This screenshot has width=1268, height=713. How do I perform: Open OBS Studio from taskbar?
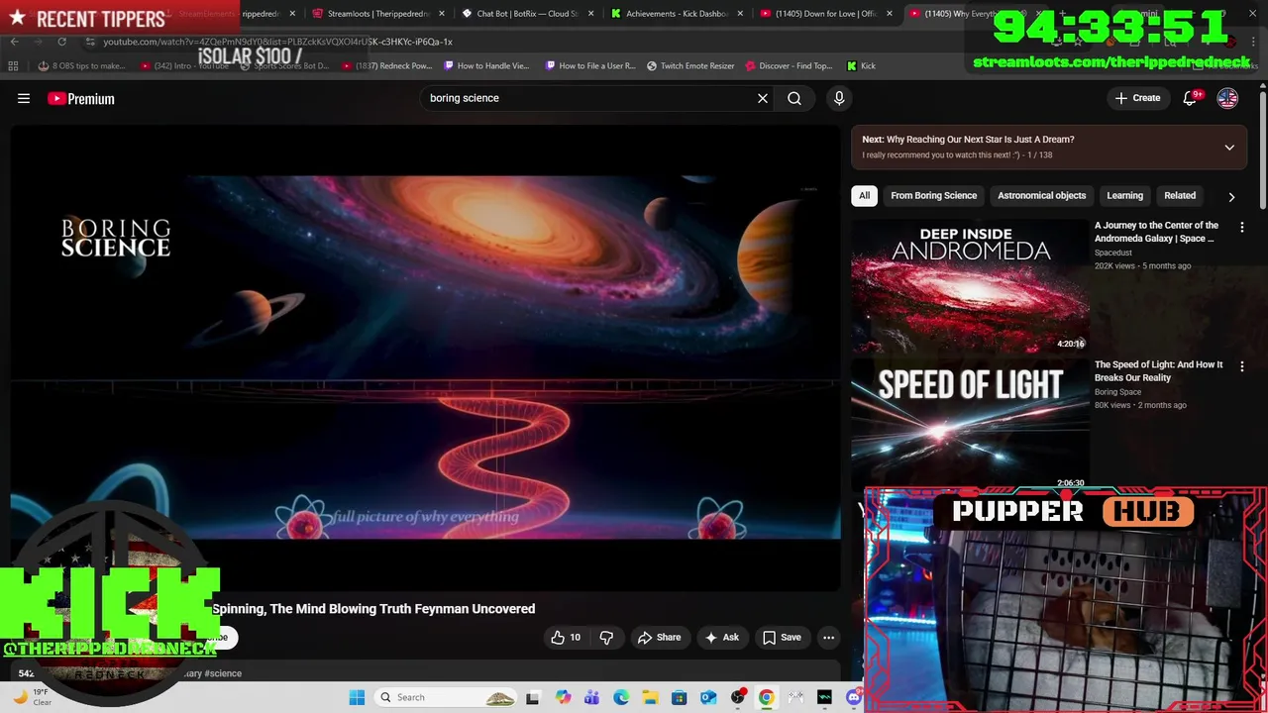[737, 697]
